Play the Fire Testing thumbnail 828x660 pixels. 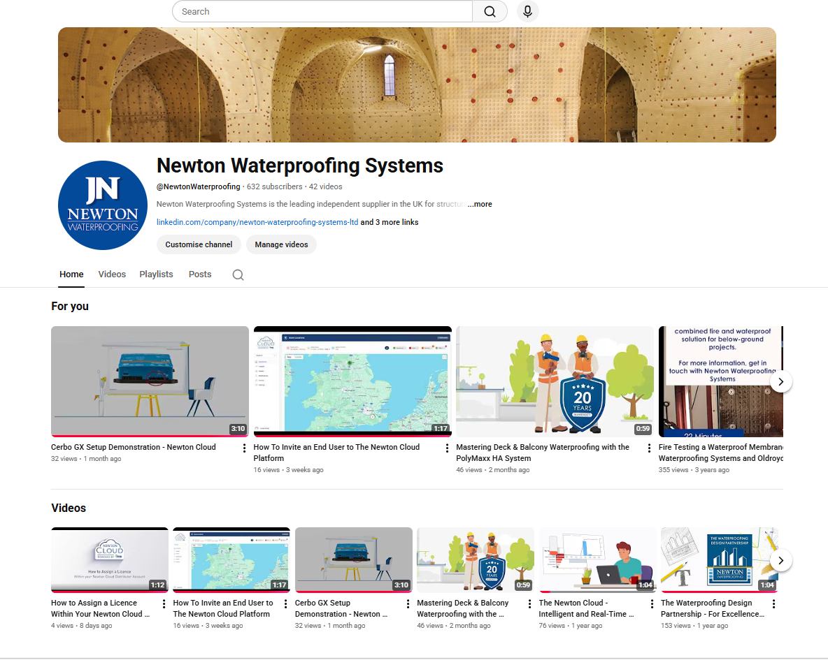click(x=721, y=381)
